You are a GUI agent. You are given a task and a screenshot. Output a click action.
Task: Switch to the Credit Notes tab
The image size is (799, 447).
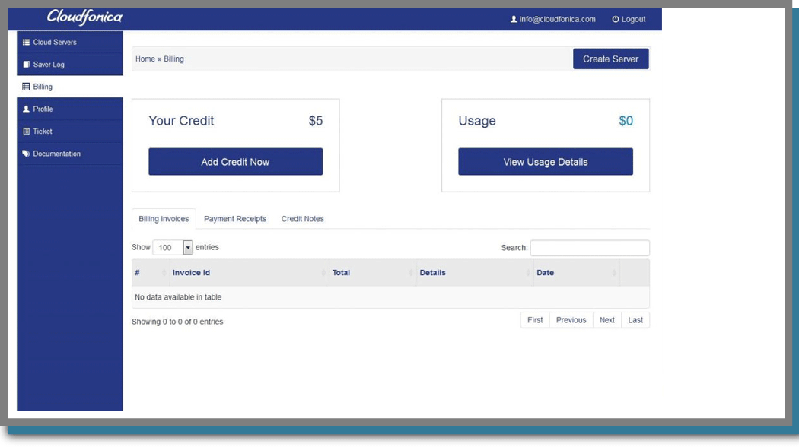tap(303, 219)
